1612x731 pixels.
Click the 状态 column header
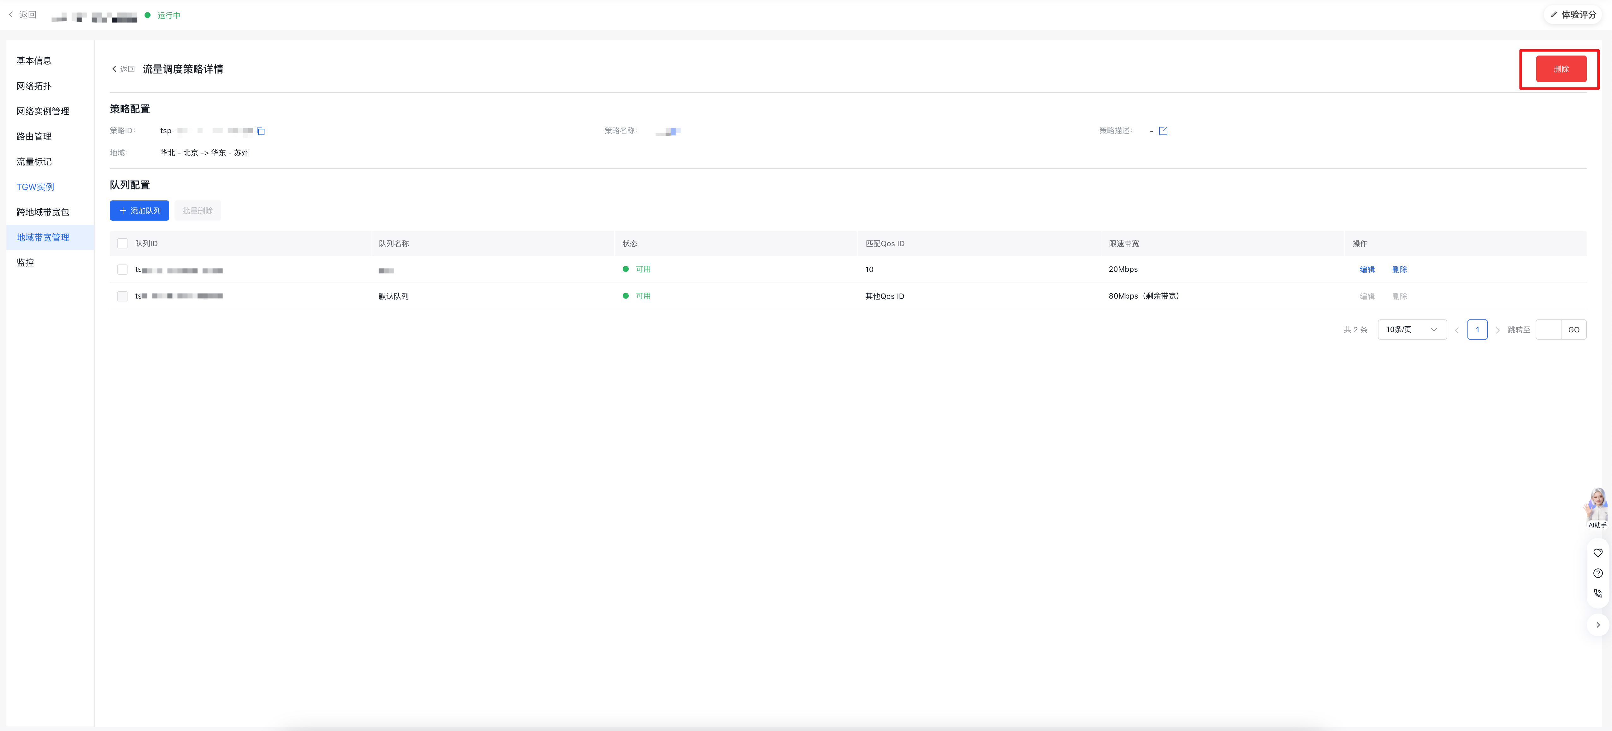click(x=630, y=243)
